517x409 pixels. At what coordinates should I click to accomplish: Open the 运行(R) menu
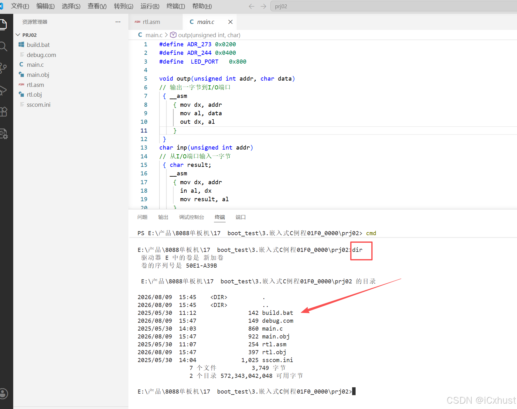pos(150,6)
